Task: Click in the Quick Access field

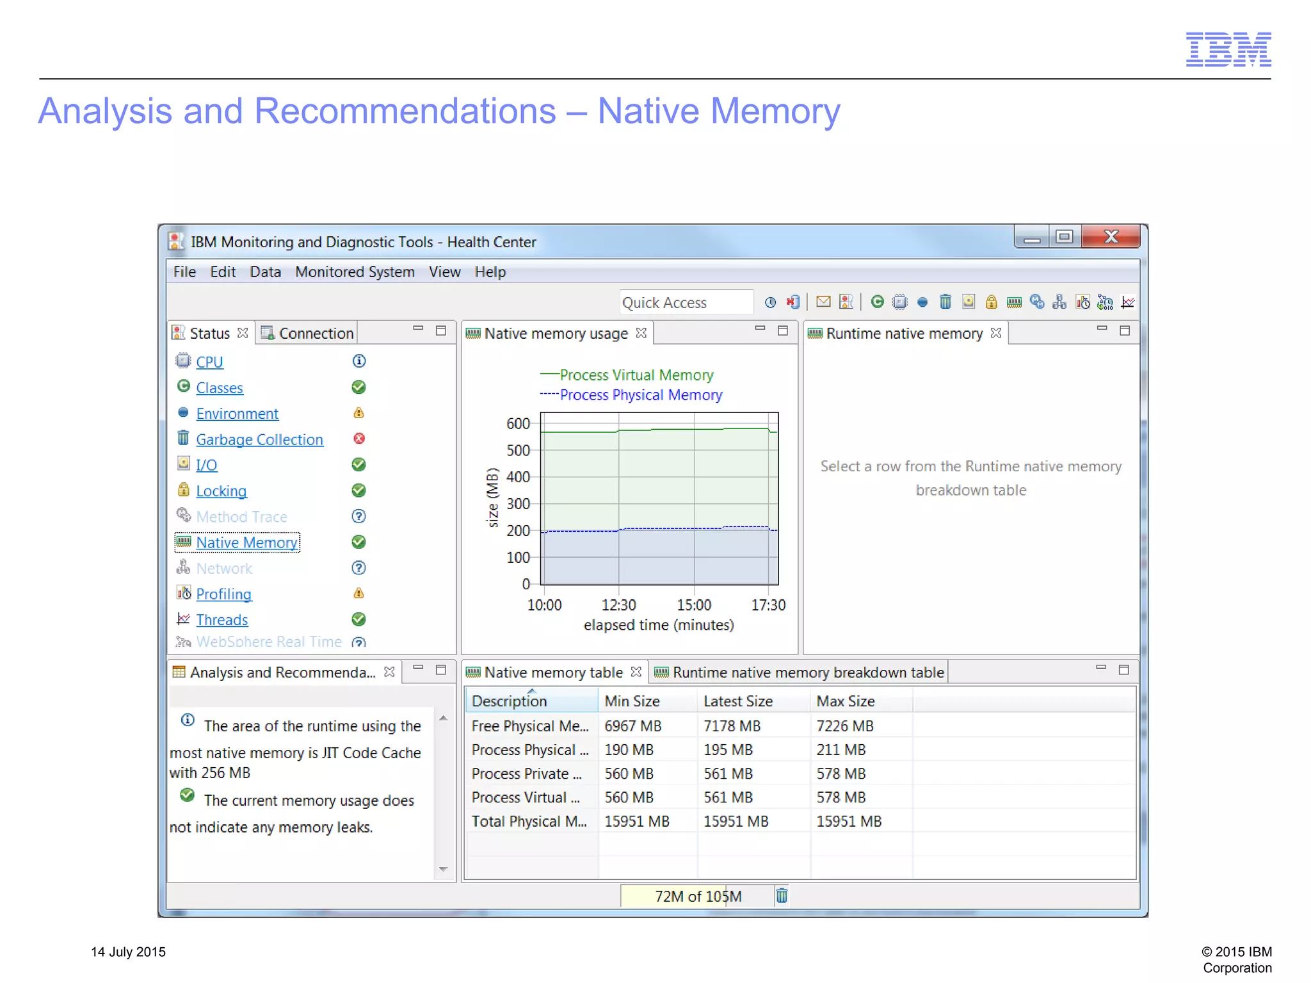Action: 686,302
